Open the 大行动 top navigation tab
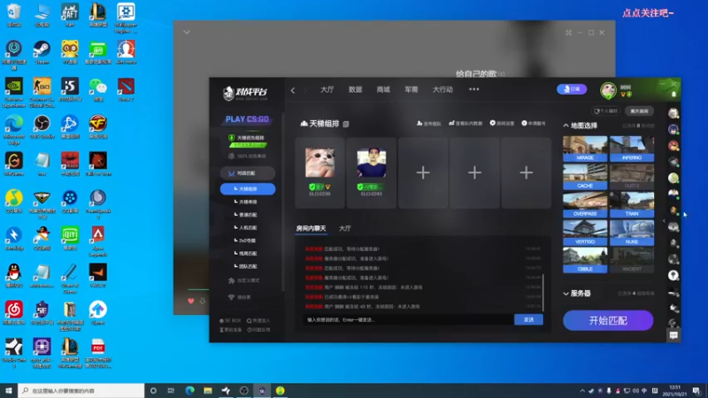 (x=442, y=89)
